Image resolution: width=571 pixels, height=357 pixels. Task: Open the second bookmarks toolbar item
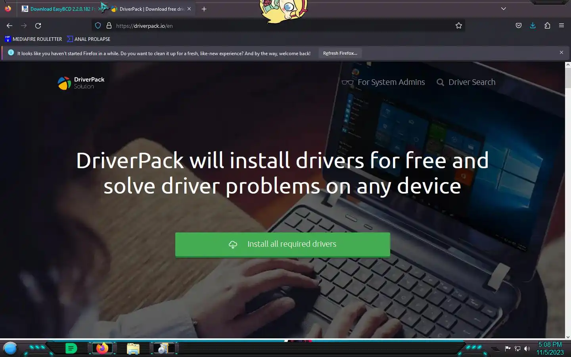(89, 39)
